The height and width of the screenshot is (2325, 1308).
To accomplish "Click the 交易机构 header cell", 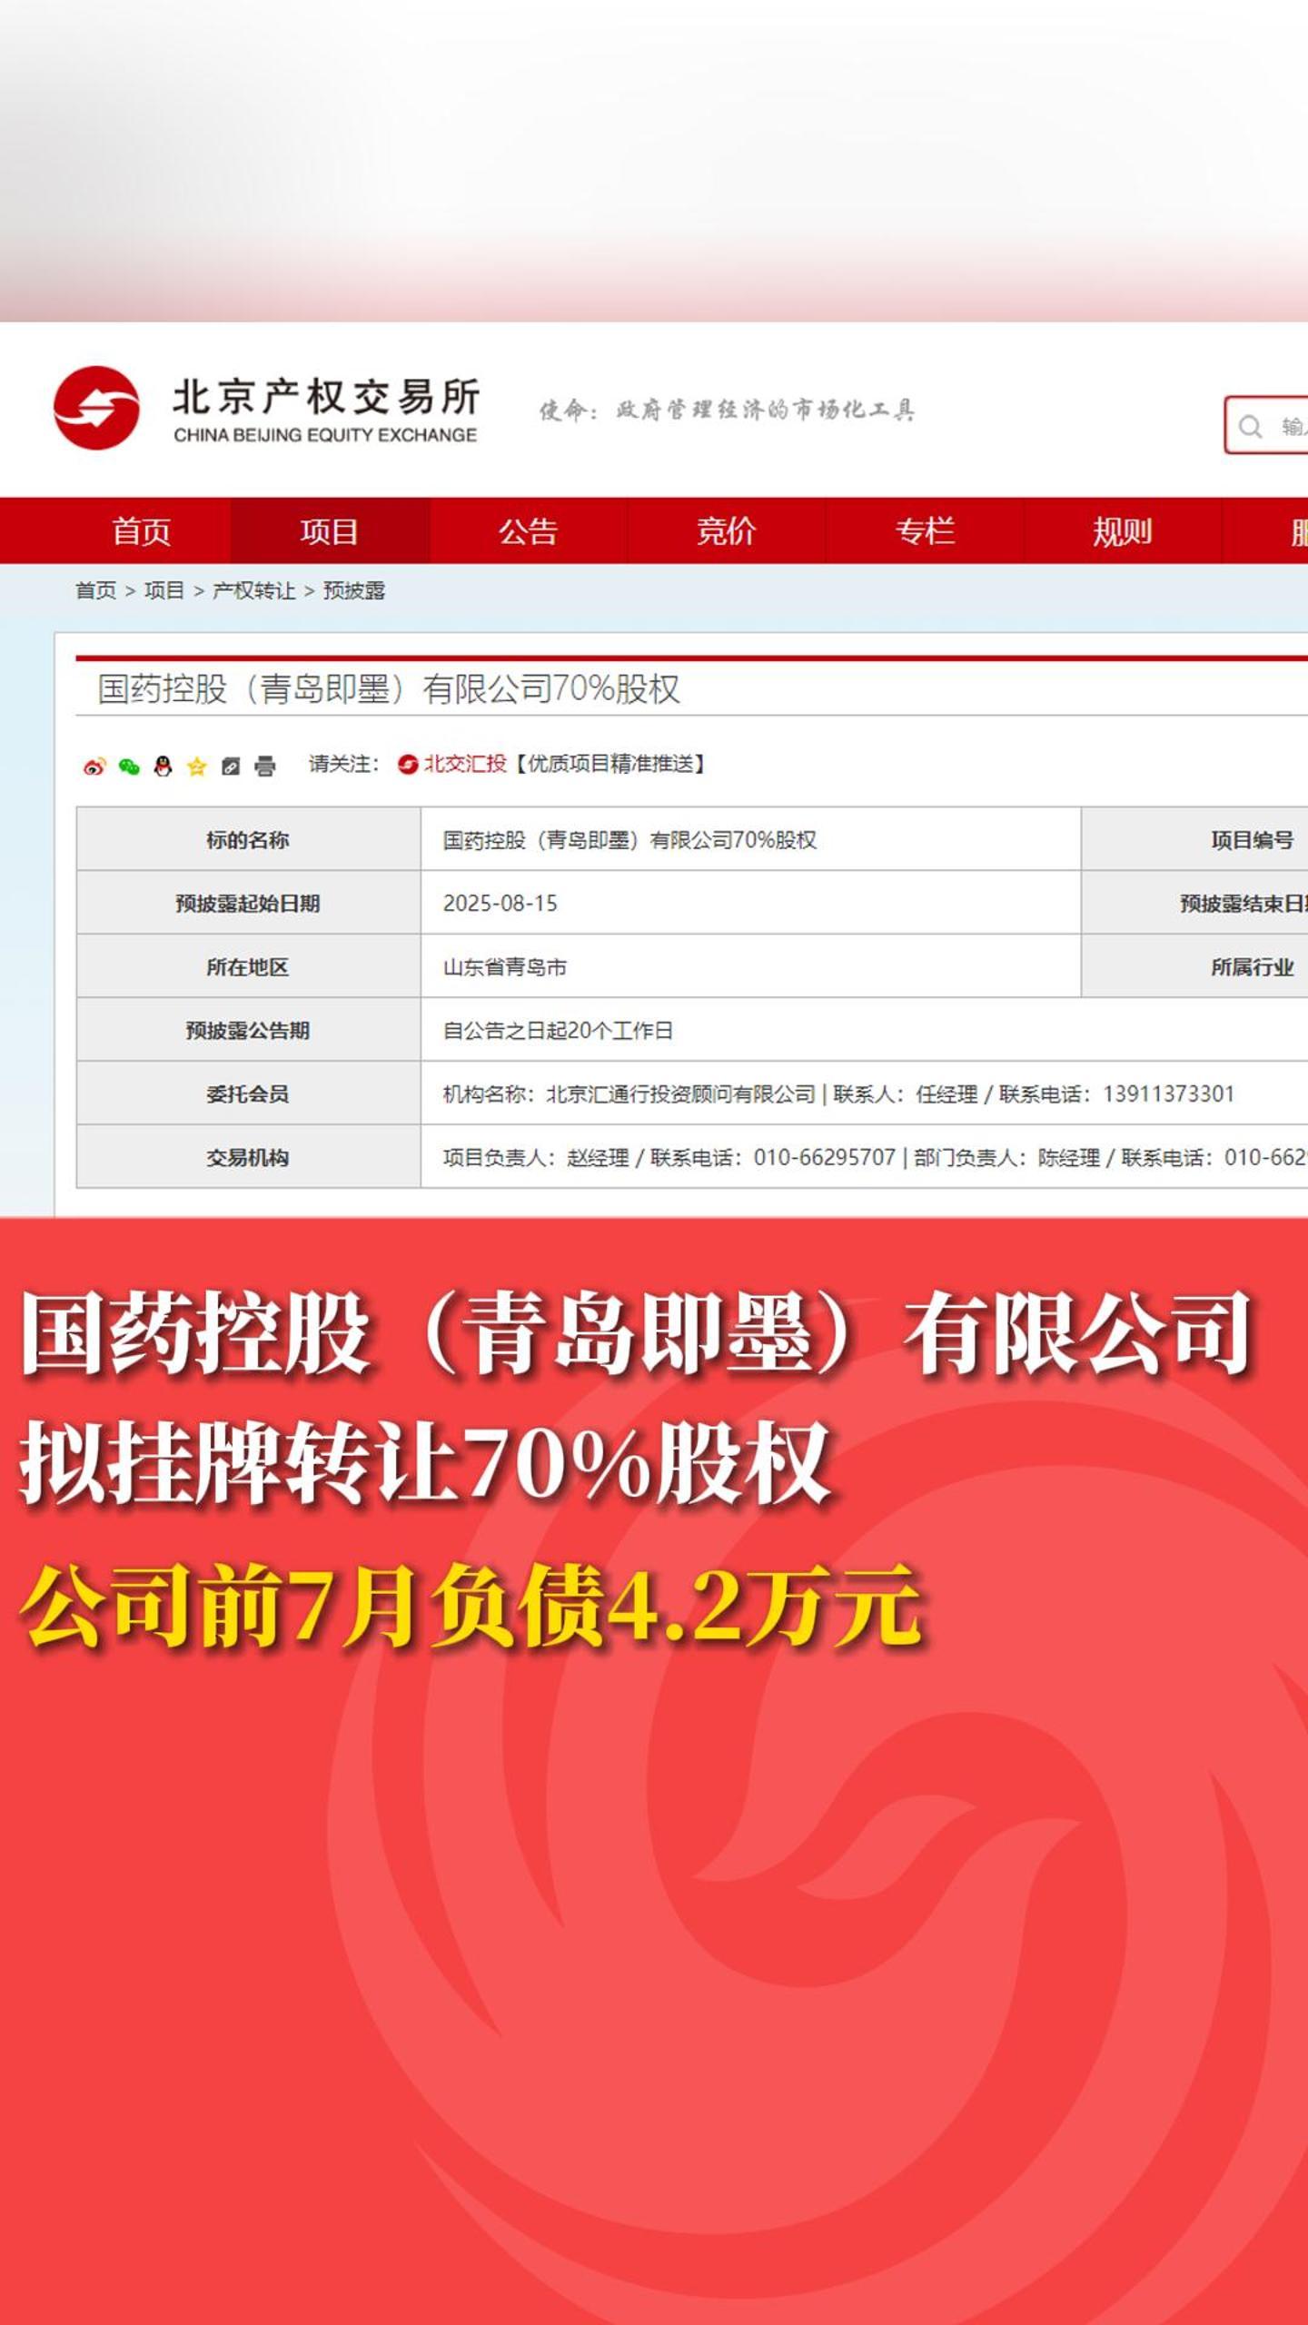I will coord(248,1157).
